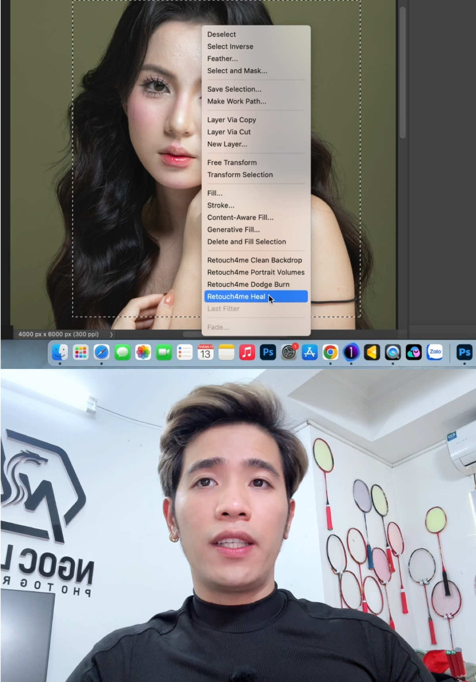The height and width of the screenshot is (682, 476).
Task: Launch QuickTime Player from the dock
Action: [393, 352]
